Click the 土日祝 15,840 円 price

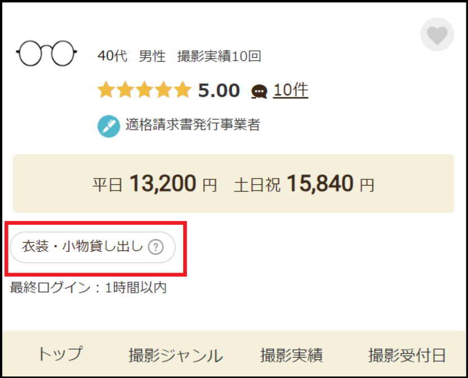pyautogui.click(x=304, y=184)
